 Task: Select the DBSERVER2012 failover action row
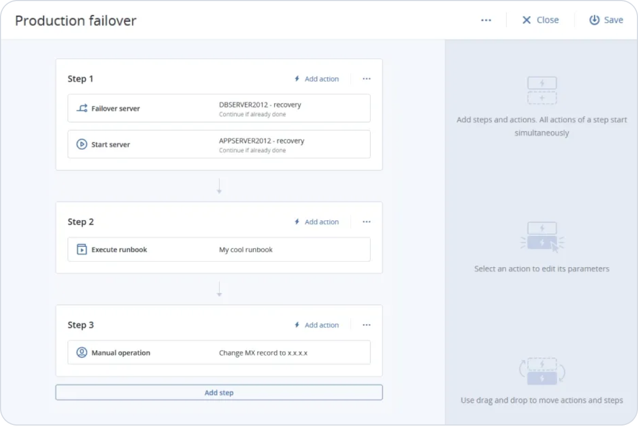(x=219, y=108)
